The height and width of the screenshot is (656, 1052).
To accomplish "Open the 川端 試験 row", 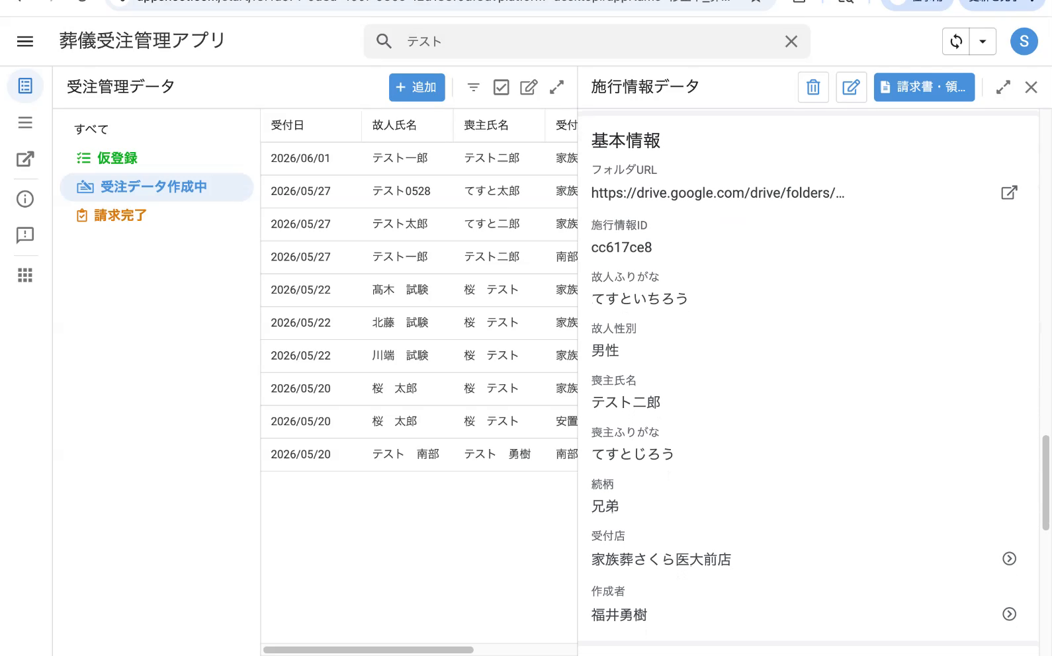I will pos(419,356).
